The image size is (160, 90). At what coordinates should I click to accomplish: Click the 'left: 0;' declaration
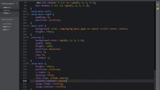[41, 52]
